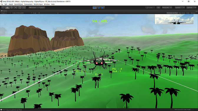The width and height of the screenshot is (198, 111).
Task: Open the Edit menu
Action: 6,4
